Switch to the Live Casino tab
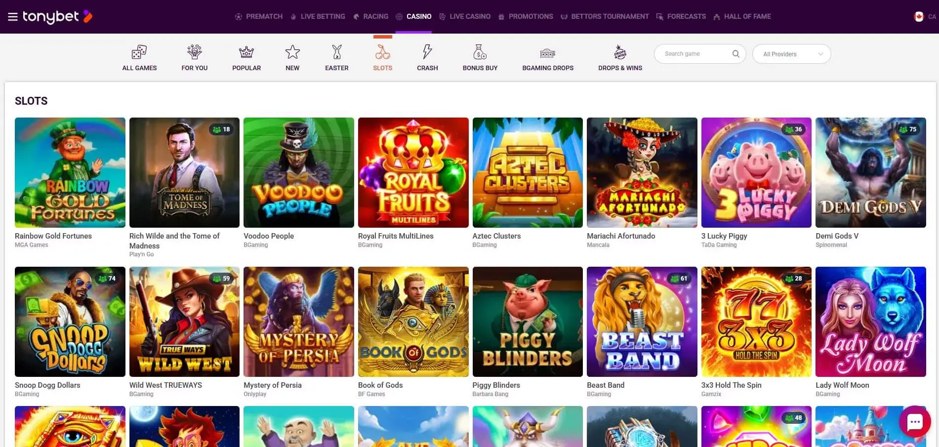The image size is (939, 447). [465, 16]
